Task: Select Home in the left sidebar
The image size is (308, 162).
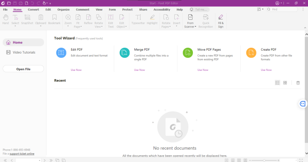Action: tap(23, 42)
